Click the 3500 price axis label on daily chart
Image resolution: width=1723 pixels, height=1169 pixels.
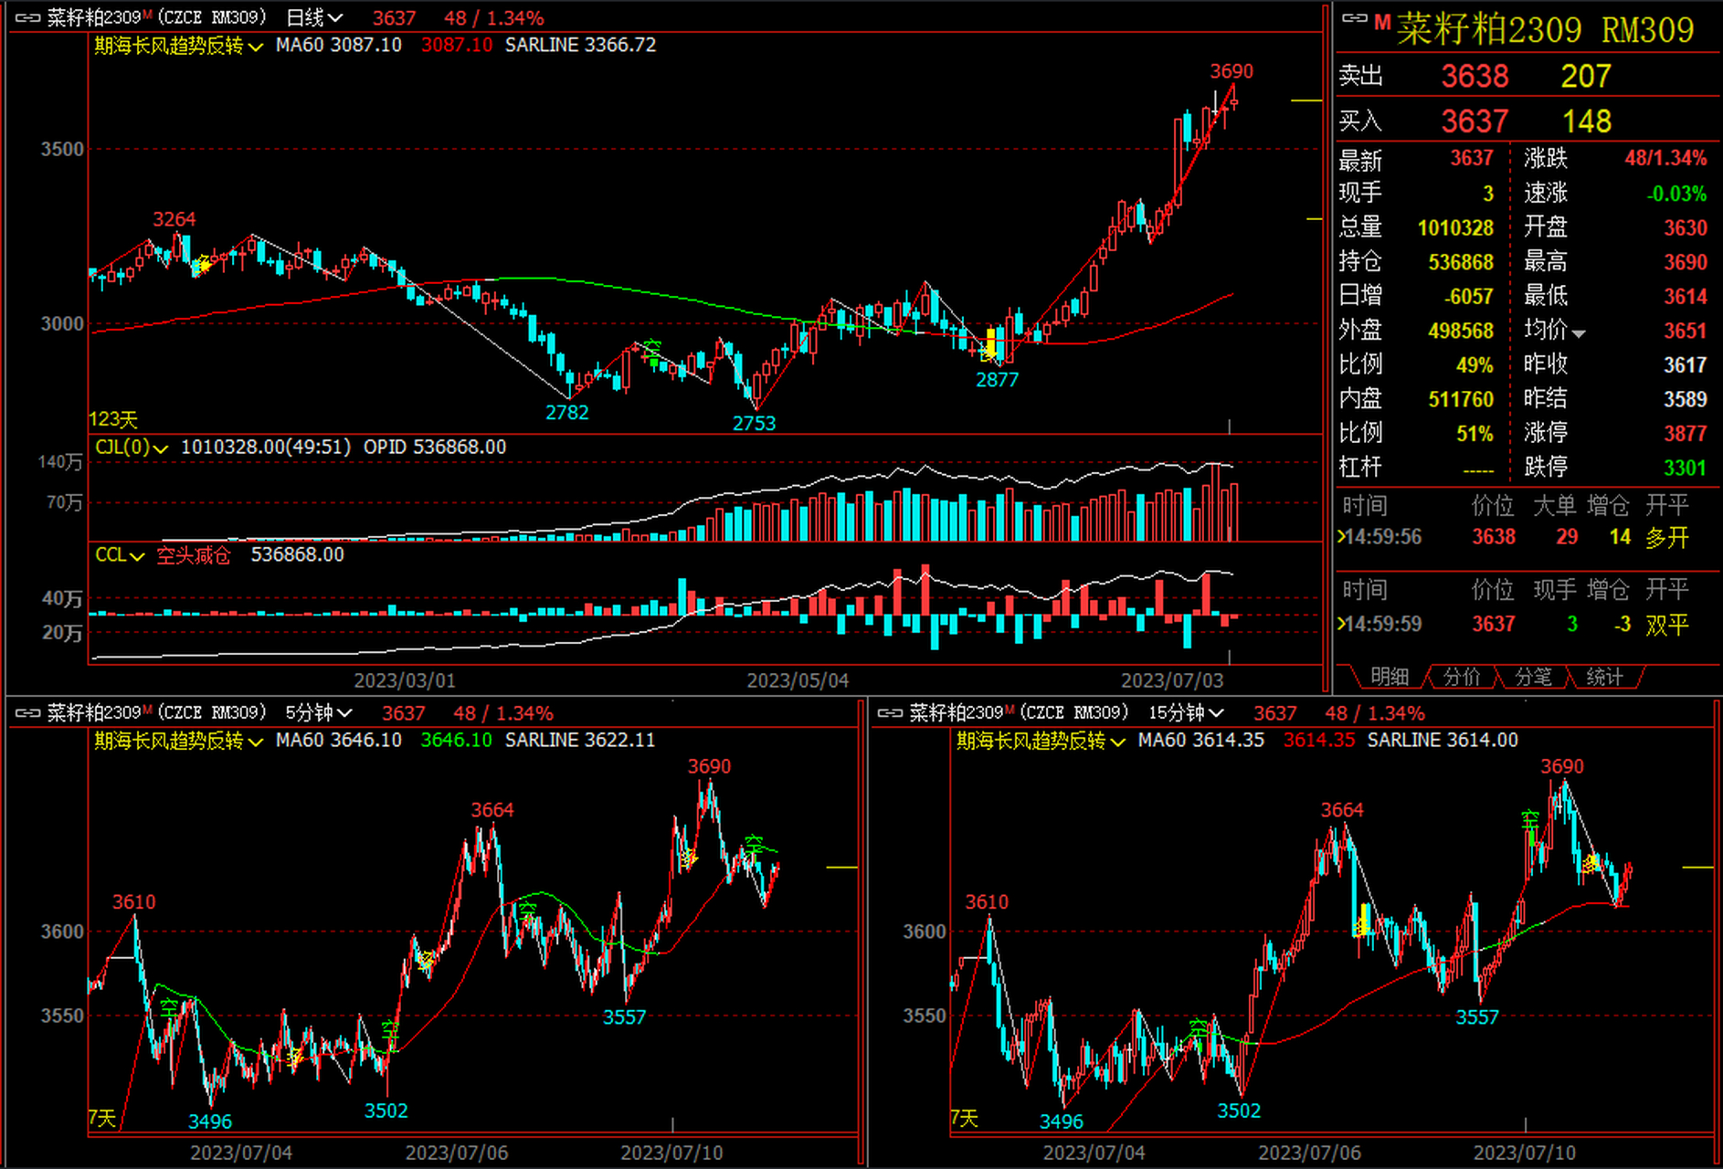pyautogui.click(x=62, y=150)
